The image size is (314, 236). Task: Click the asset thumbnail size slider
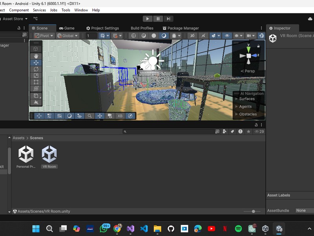click(x=253, y=211)
